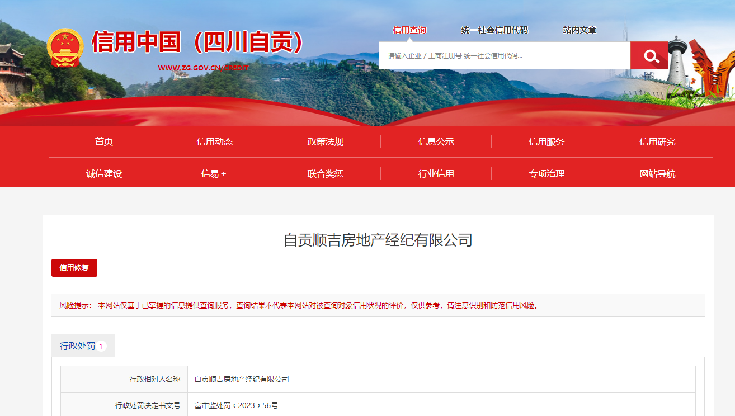735x416 pixels.
Task: Open the 信用服务 menu
Action: coord(546,141)
